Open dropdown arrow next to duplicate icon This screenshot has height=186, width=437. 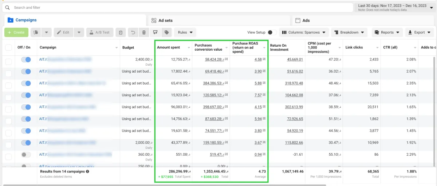coord(46,32)
